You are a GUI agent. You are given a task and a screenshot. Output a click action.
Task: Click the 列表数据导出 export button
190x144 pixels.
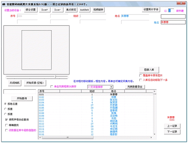(x=135, y=87)
